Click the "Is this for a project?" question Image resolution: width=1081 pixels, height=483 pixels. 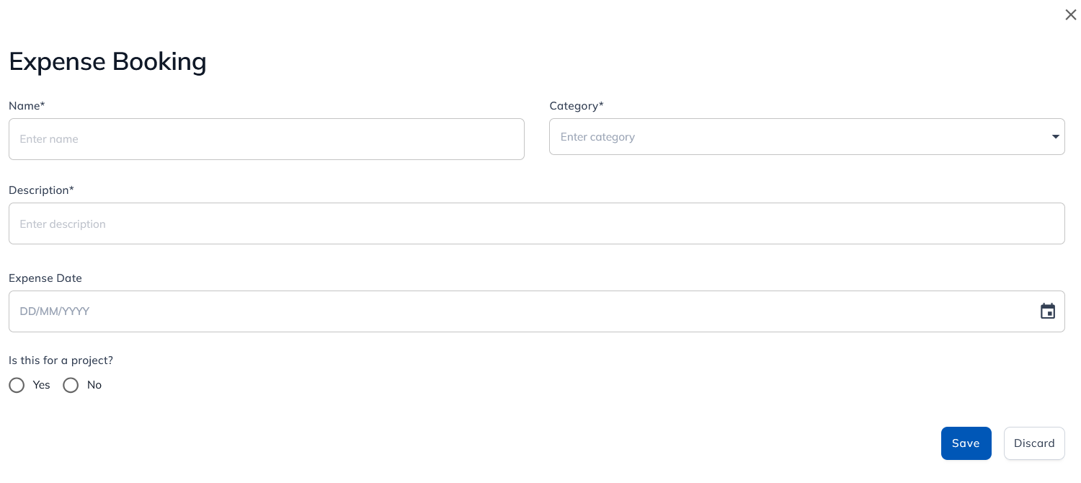pyautogui.click(x=61, y=360)
